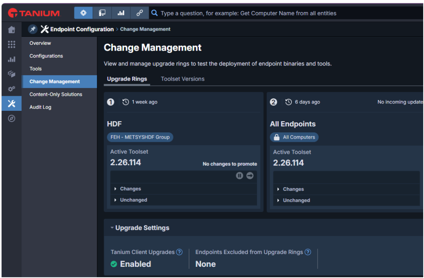The height and width of the screenshot is (278, 424).
Task: Switch to the Toolset Versions tab
Action: point(183,79)
